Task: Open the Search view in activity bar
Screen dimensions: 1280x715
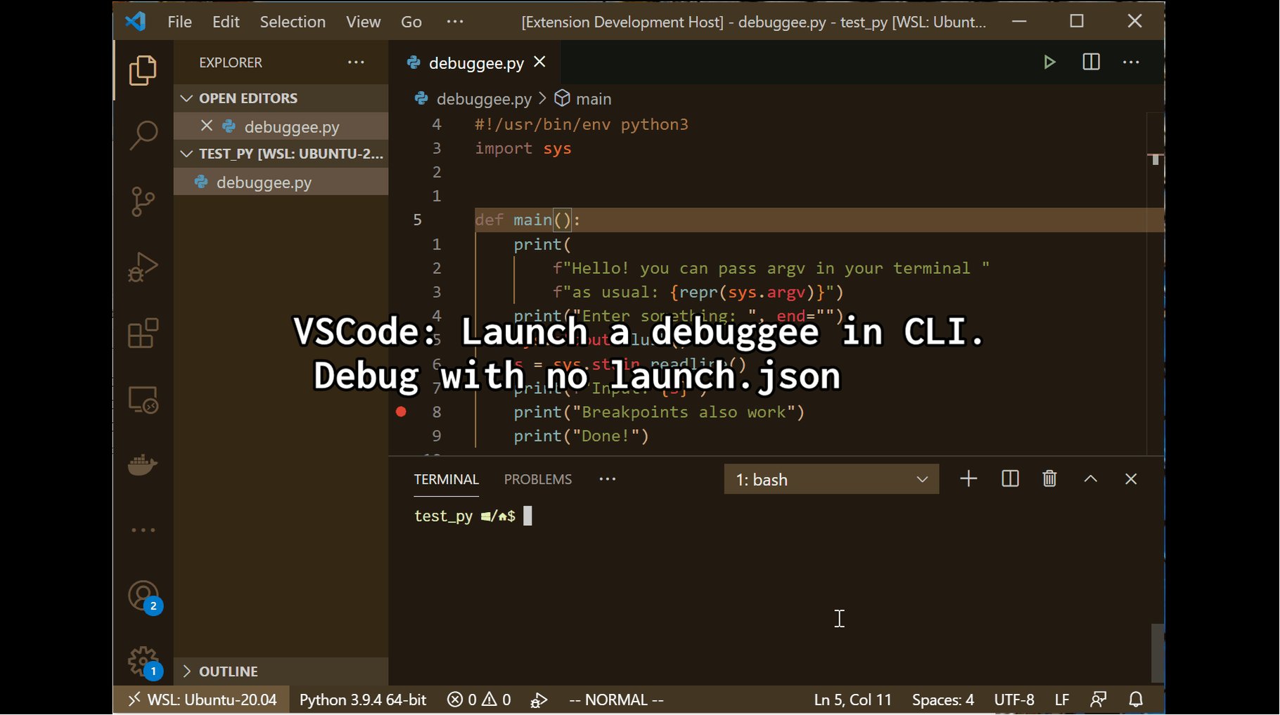Action: point(143,135)
